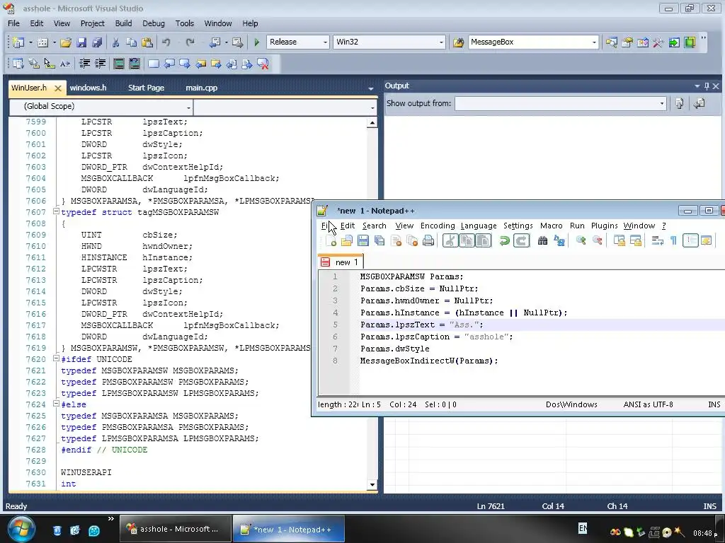Toggle Show All Characters pilcrow in Notepad++
725x543 pixels.
pyautogui.click(x=674, y=240)
